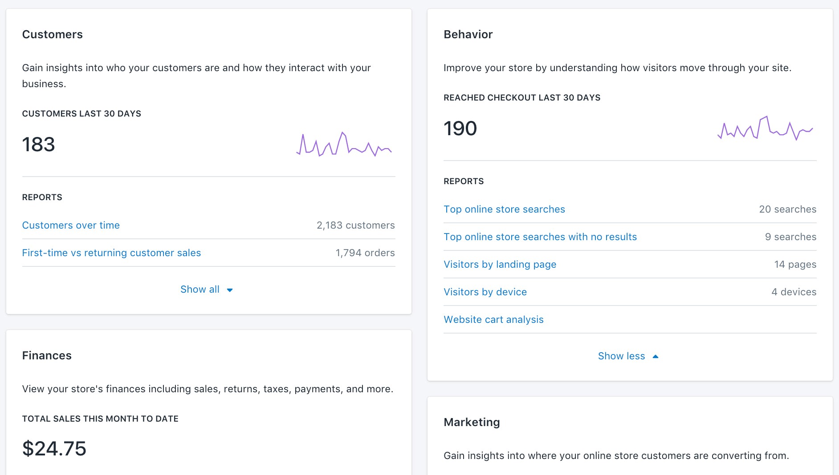Click the Customers last 30 days sparkline
Viewport: 839px width, 475px height.
pyautogui.click(x=344, y=144)
